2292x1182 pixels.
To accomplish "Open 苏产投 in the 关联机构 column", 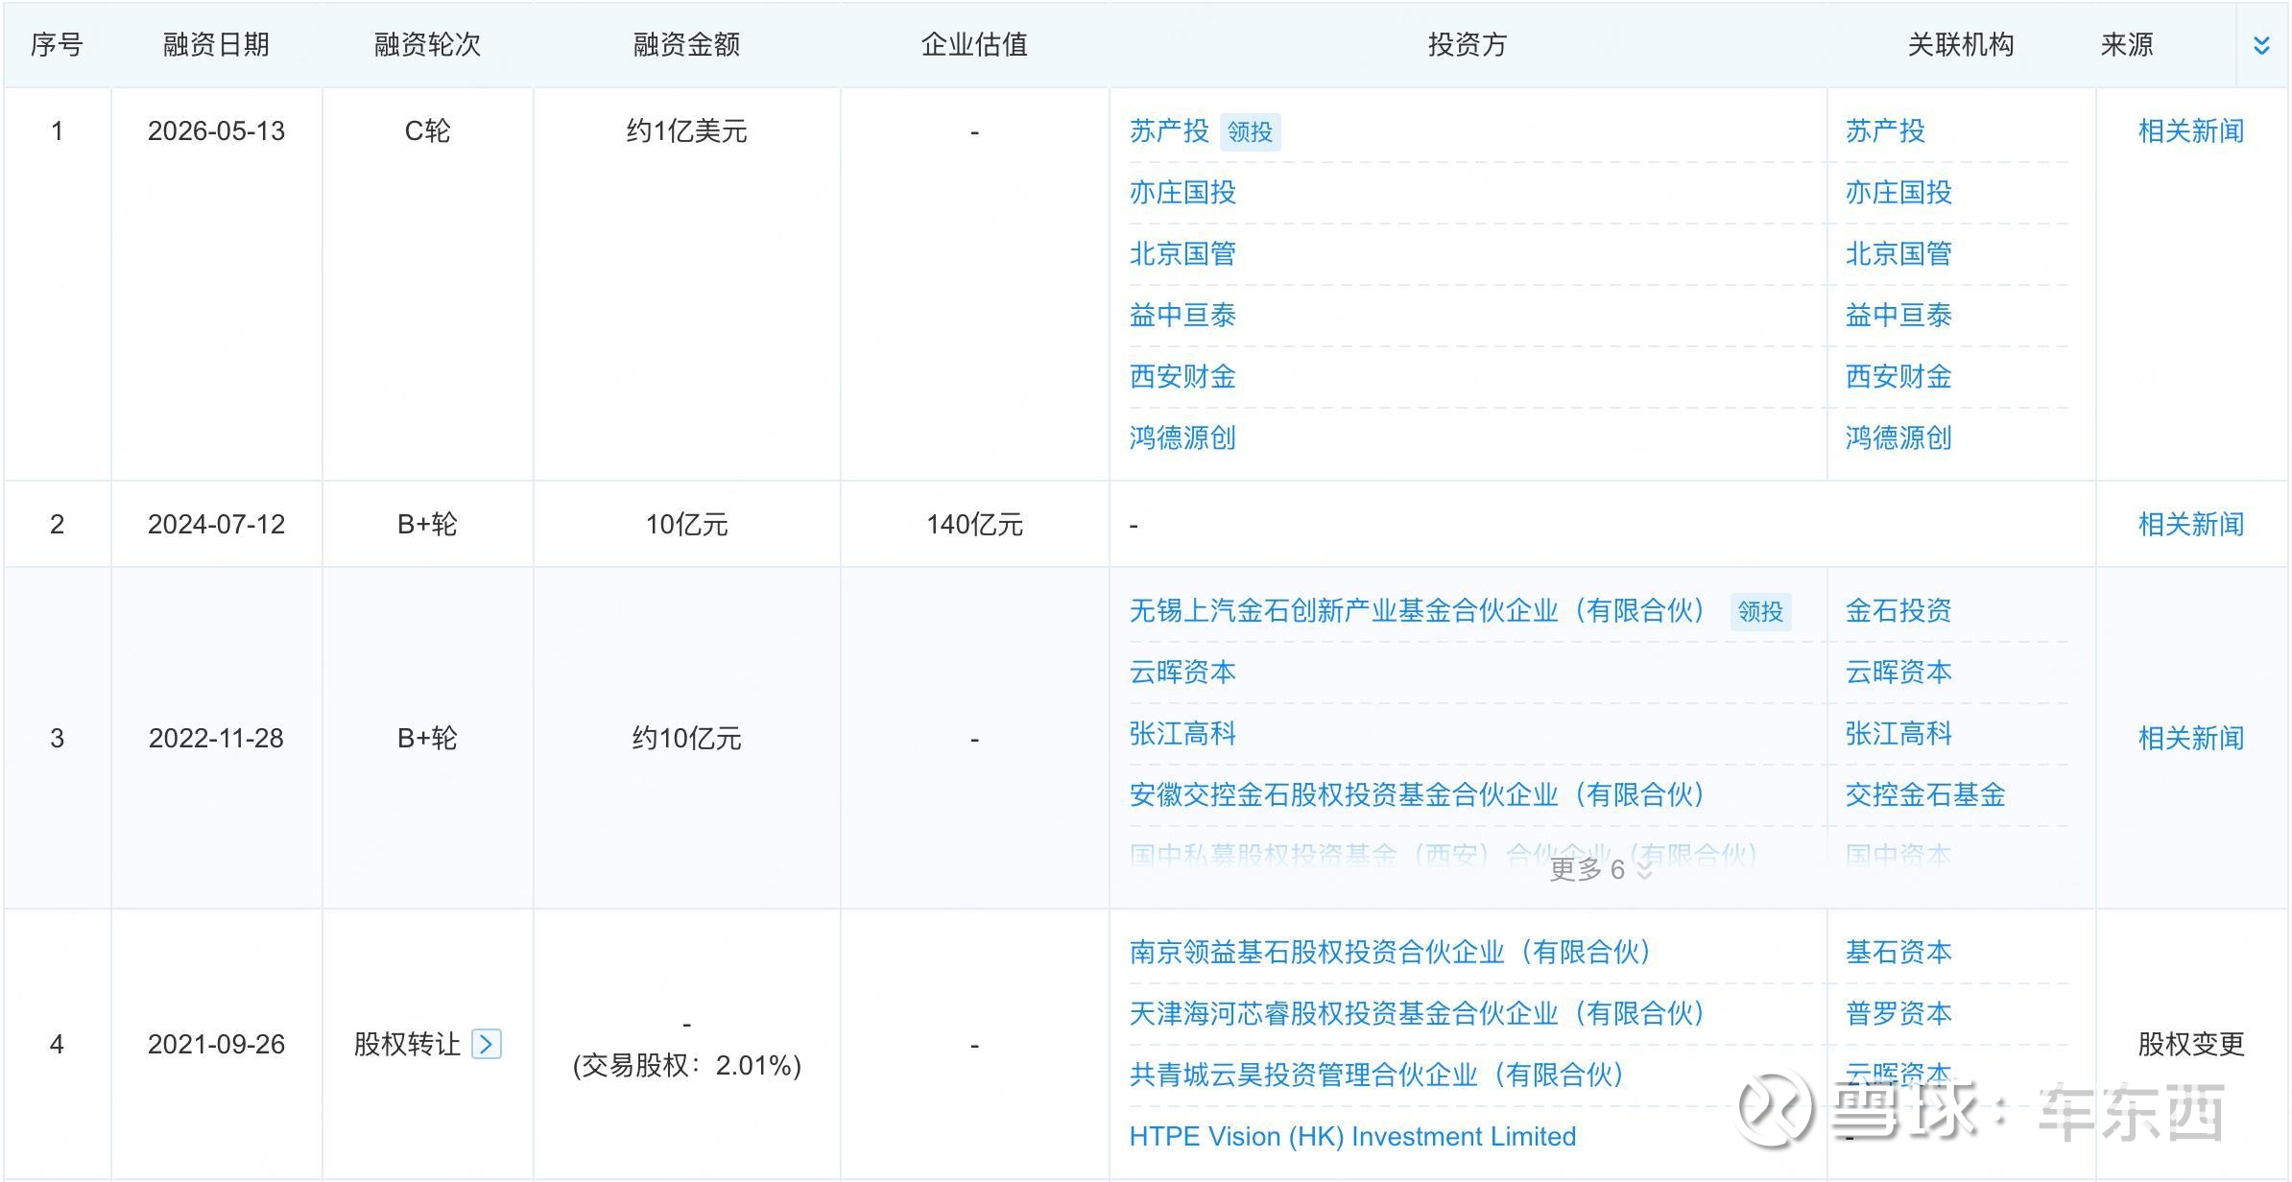I will click(x=1885, y=131).
